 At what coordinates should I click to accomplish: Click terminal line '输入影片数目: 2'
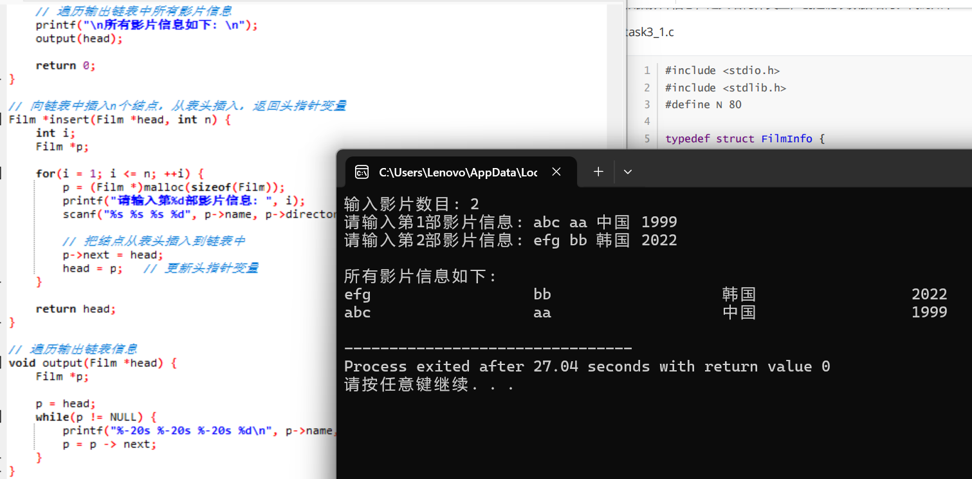tap(412, 205)
